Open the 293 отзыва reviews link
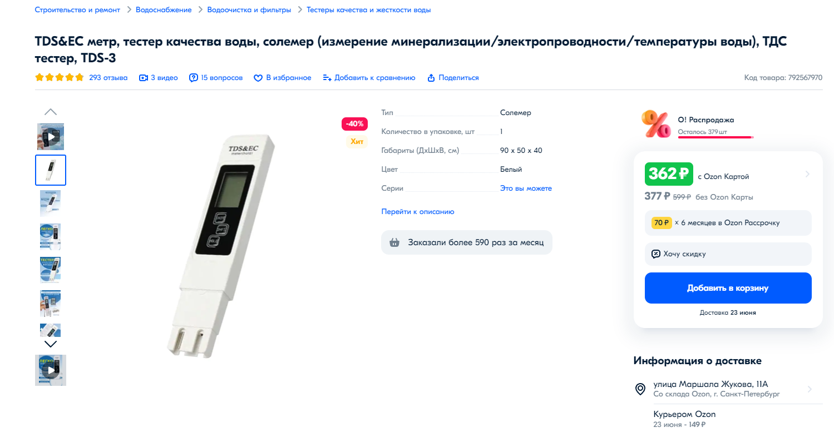This screenshot has height=432, width=834. click(x=108, y=78)
